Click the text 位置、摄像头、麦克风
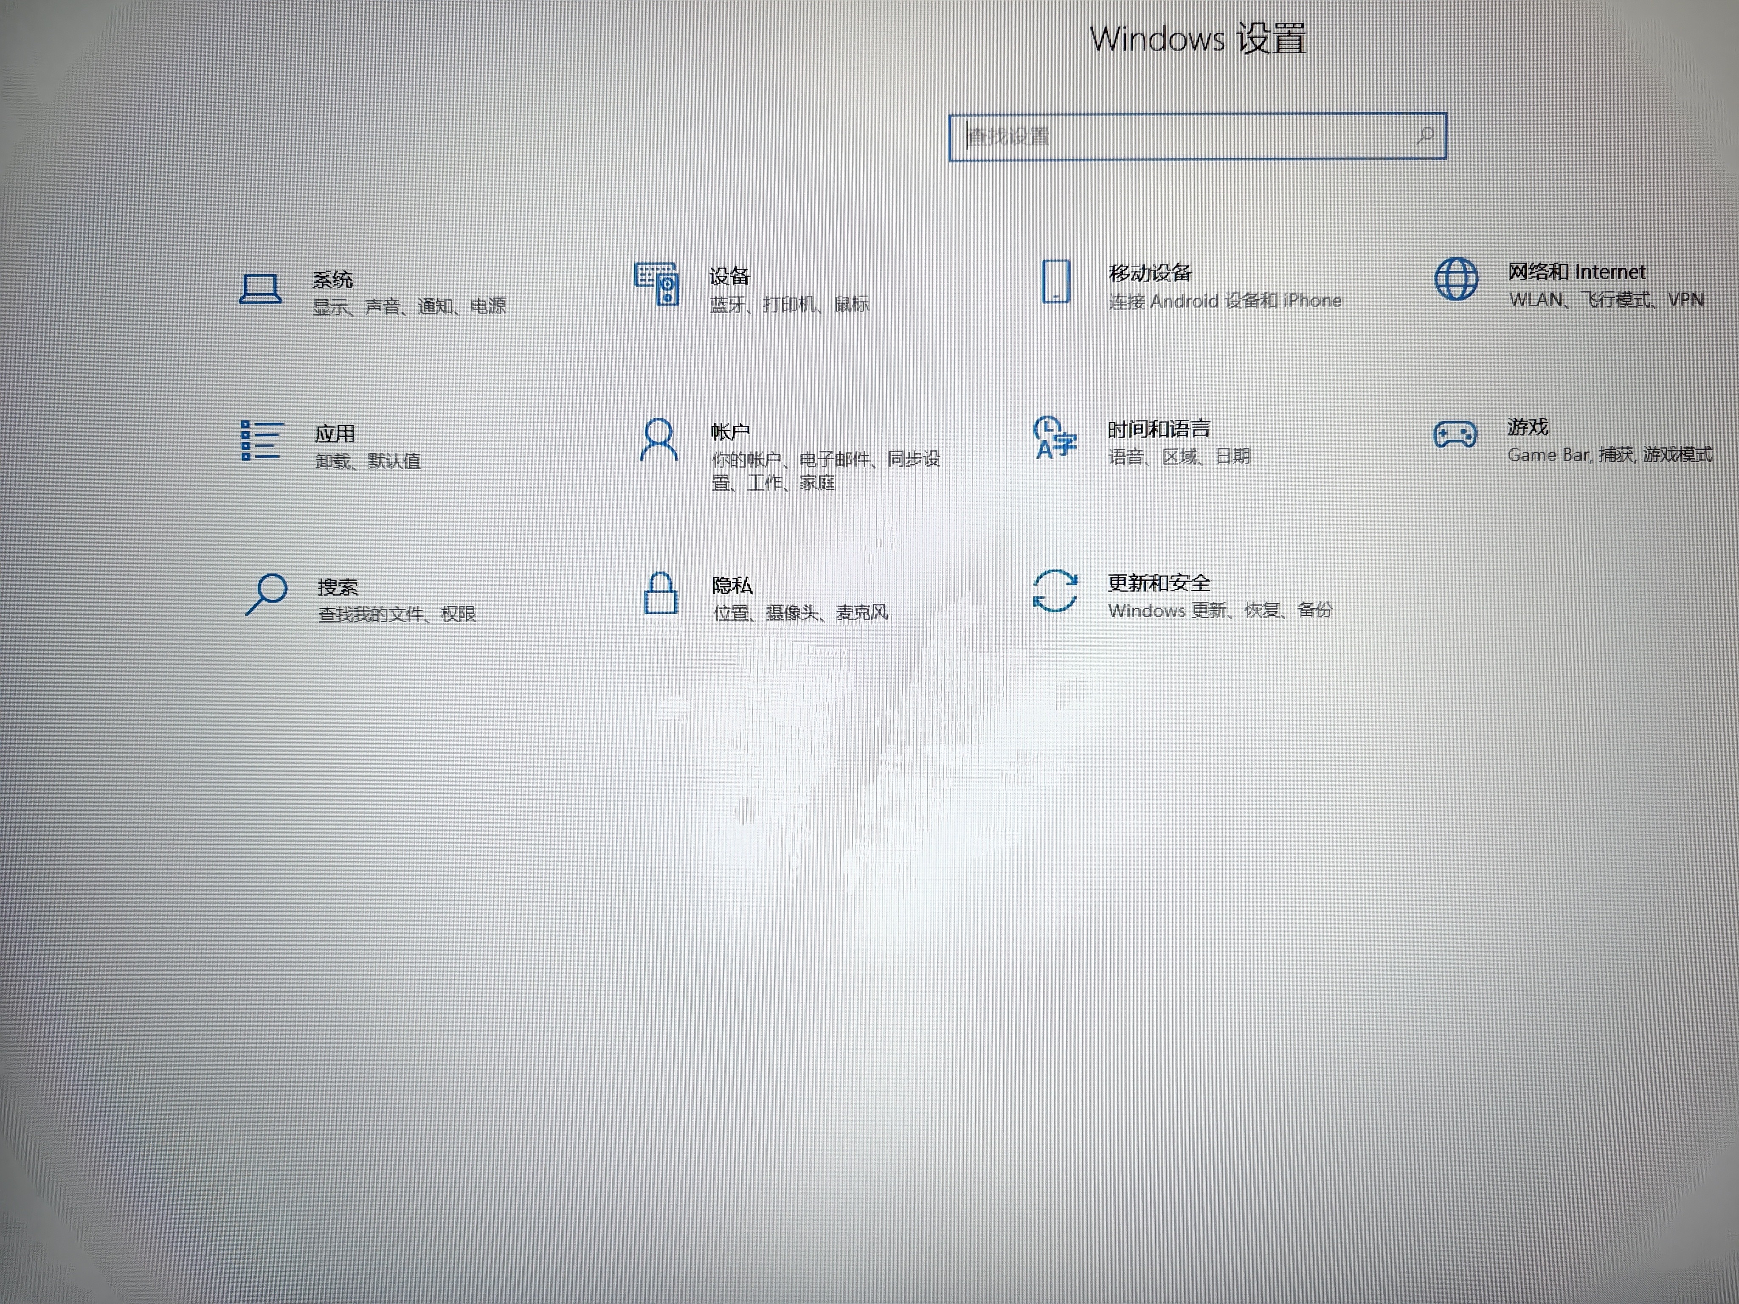The image size is (1739, 1304). pos(800,612)
